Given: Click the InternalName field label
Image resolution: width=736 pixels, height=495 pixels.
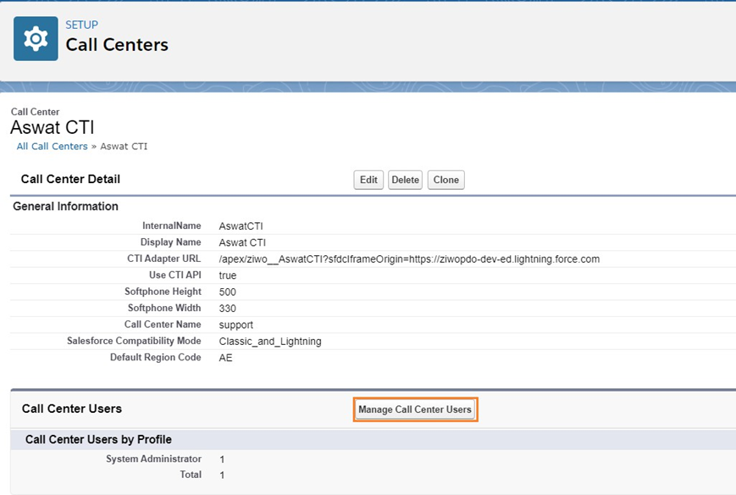Looking at the screenshot, I should pyautogui.click(x=172, y=226).
